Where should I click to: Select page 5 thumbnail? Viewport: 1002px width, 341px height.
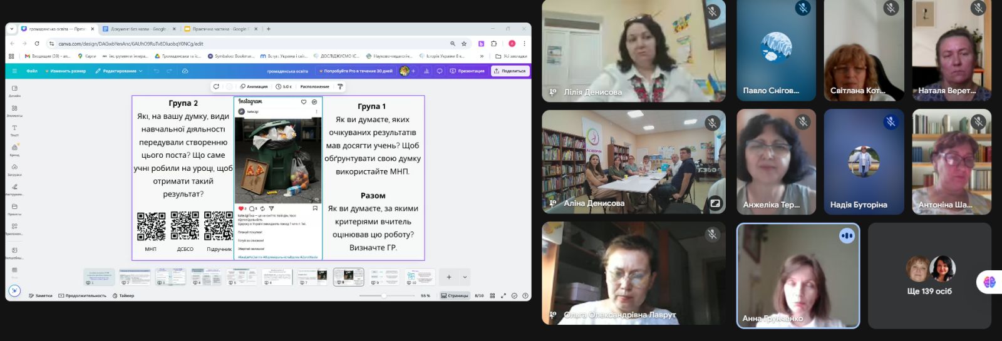click(242, 277)
